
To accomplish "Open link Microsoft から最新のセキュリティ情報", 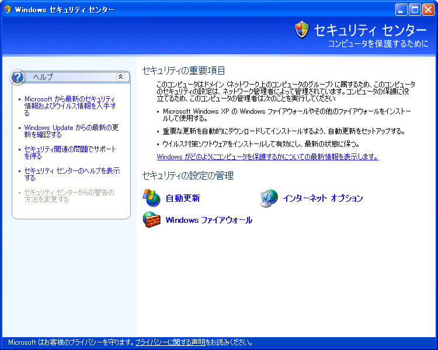I will click(x=70, y=106).
